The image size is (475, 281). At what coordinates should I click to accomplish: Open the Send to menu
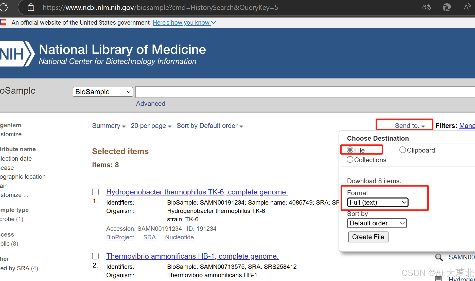410,126
